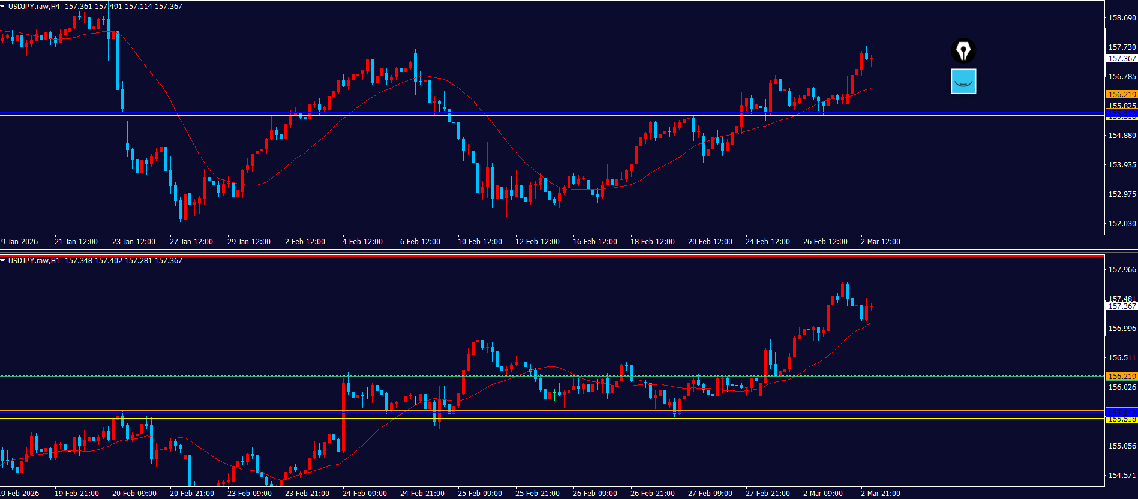
Task: Select the dashed orange line on H4 chart
Action: point(540,94)
